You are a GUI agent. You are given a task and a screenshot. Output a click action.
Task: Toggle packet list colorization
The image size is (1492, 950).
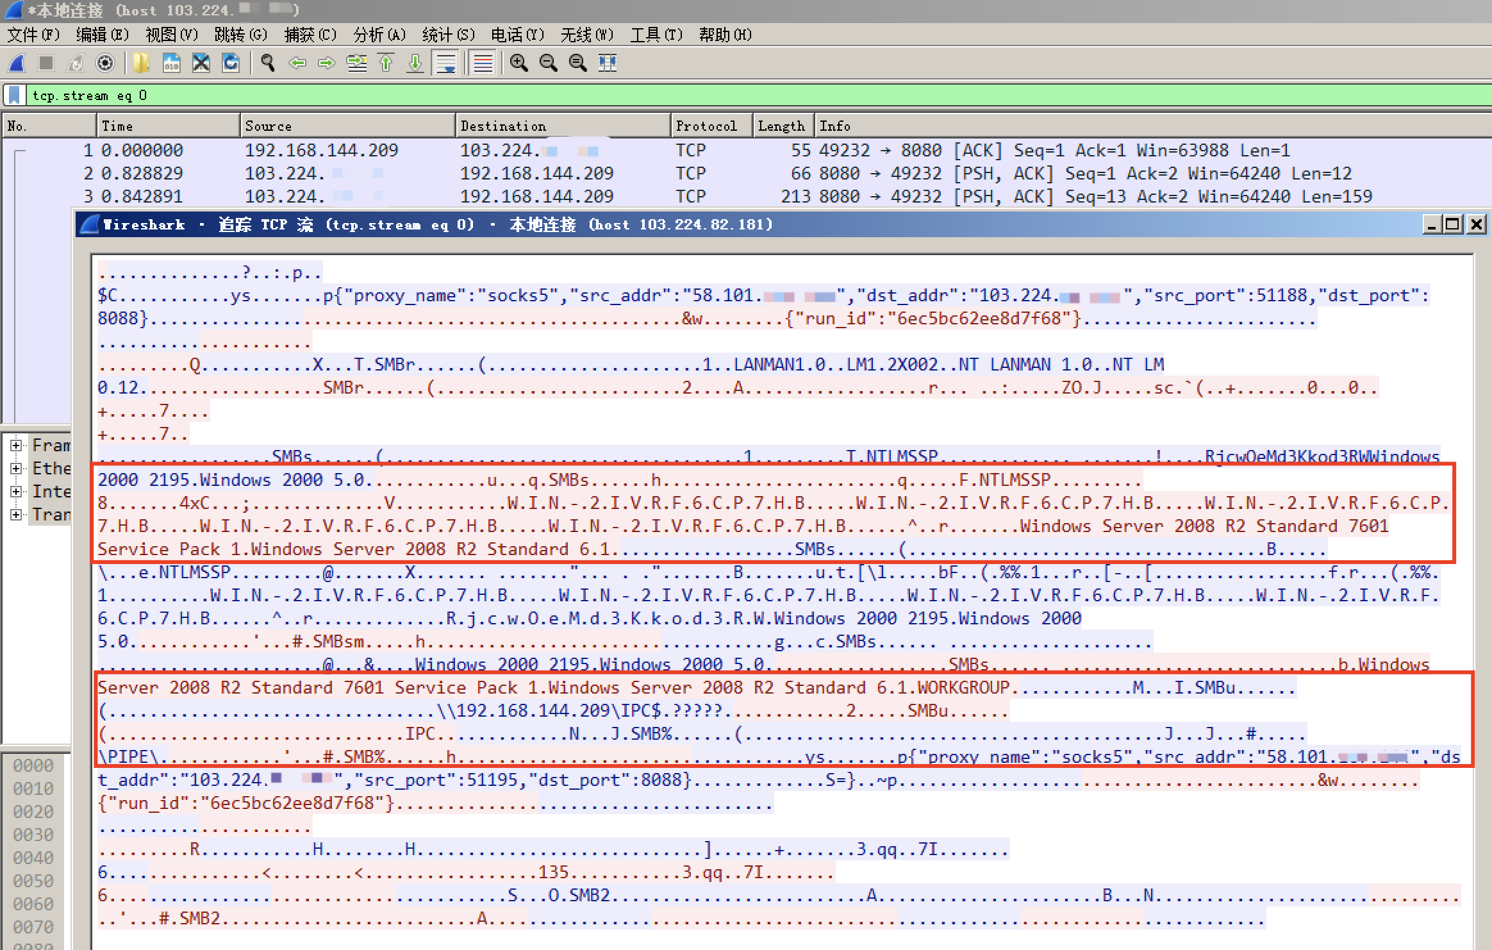[483, 63]
